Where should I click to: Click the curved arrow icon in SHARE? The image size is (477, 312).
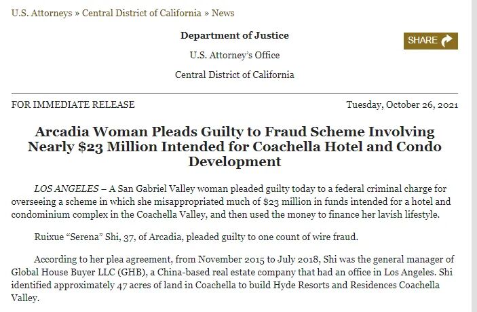click(x=446, y=41)
